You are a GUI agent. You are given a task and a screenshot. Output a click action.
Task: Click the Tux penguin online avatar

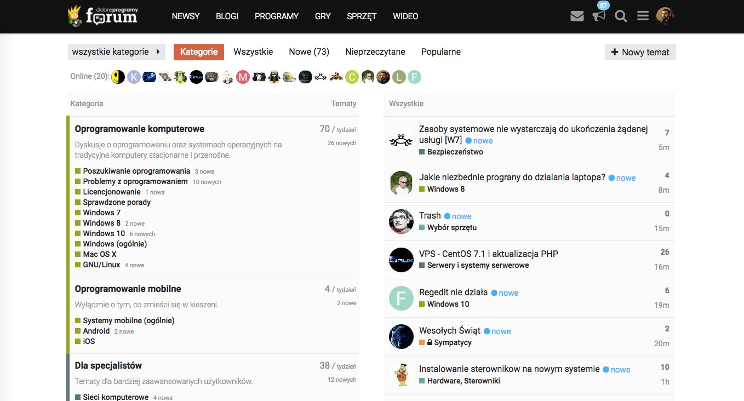click(x=274, y=77)
